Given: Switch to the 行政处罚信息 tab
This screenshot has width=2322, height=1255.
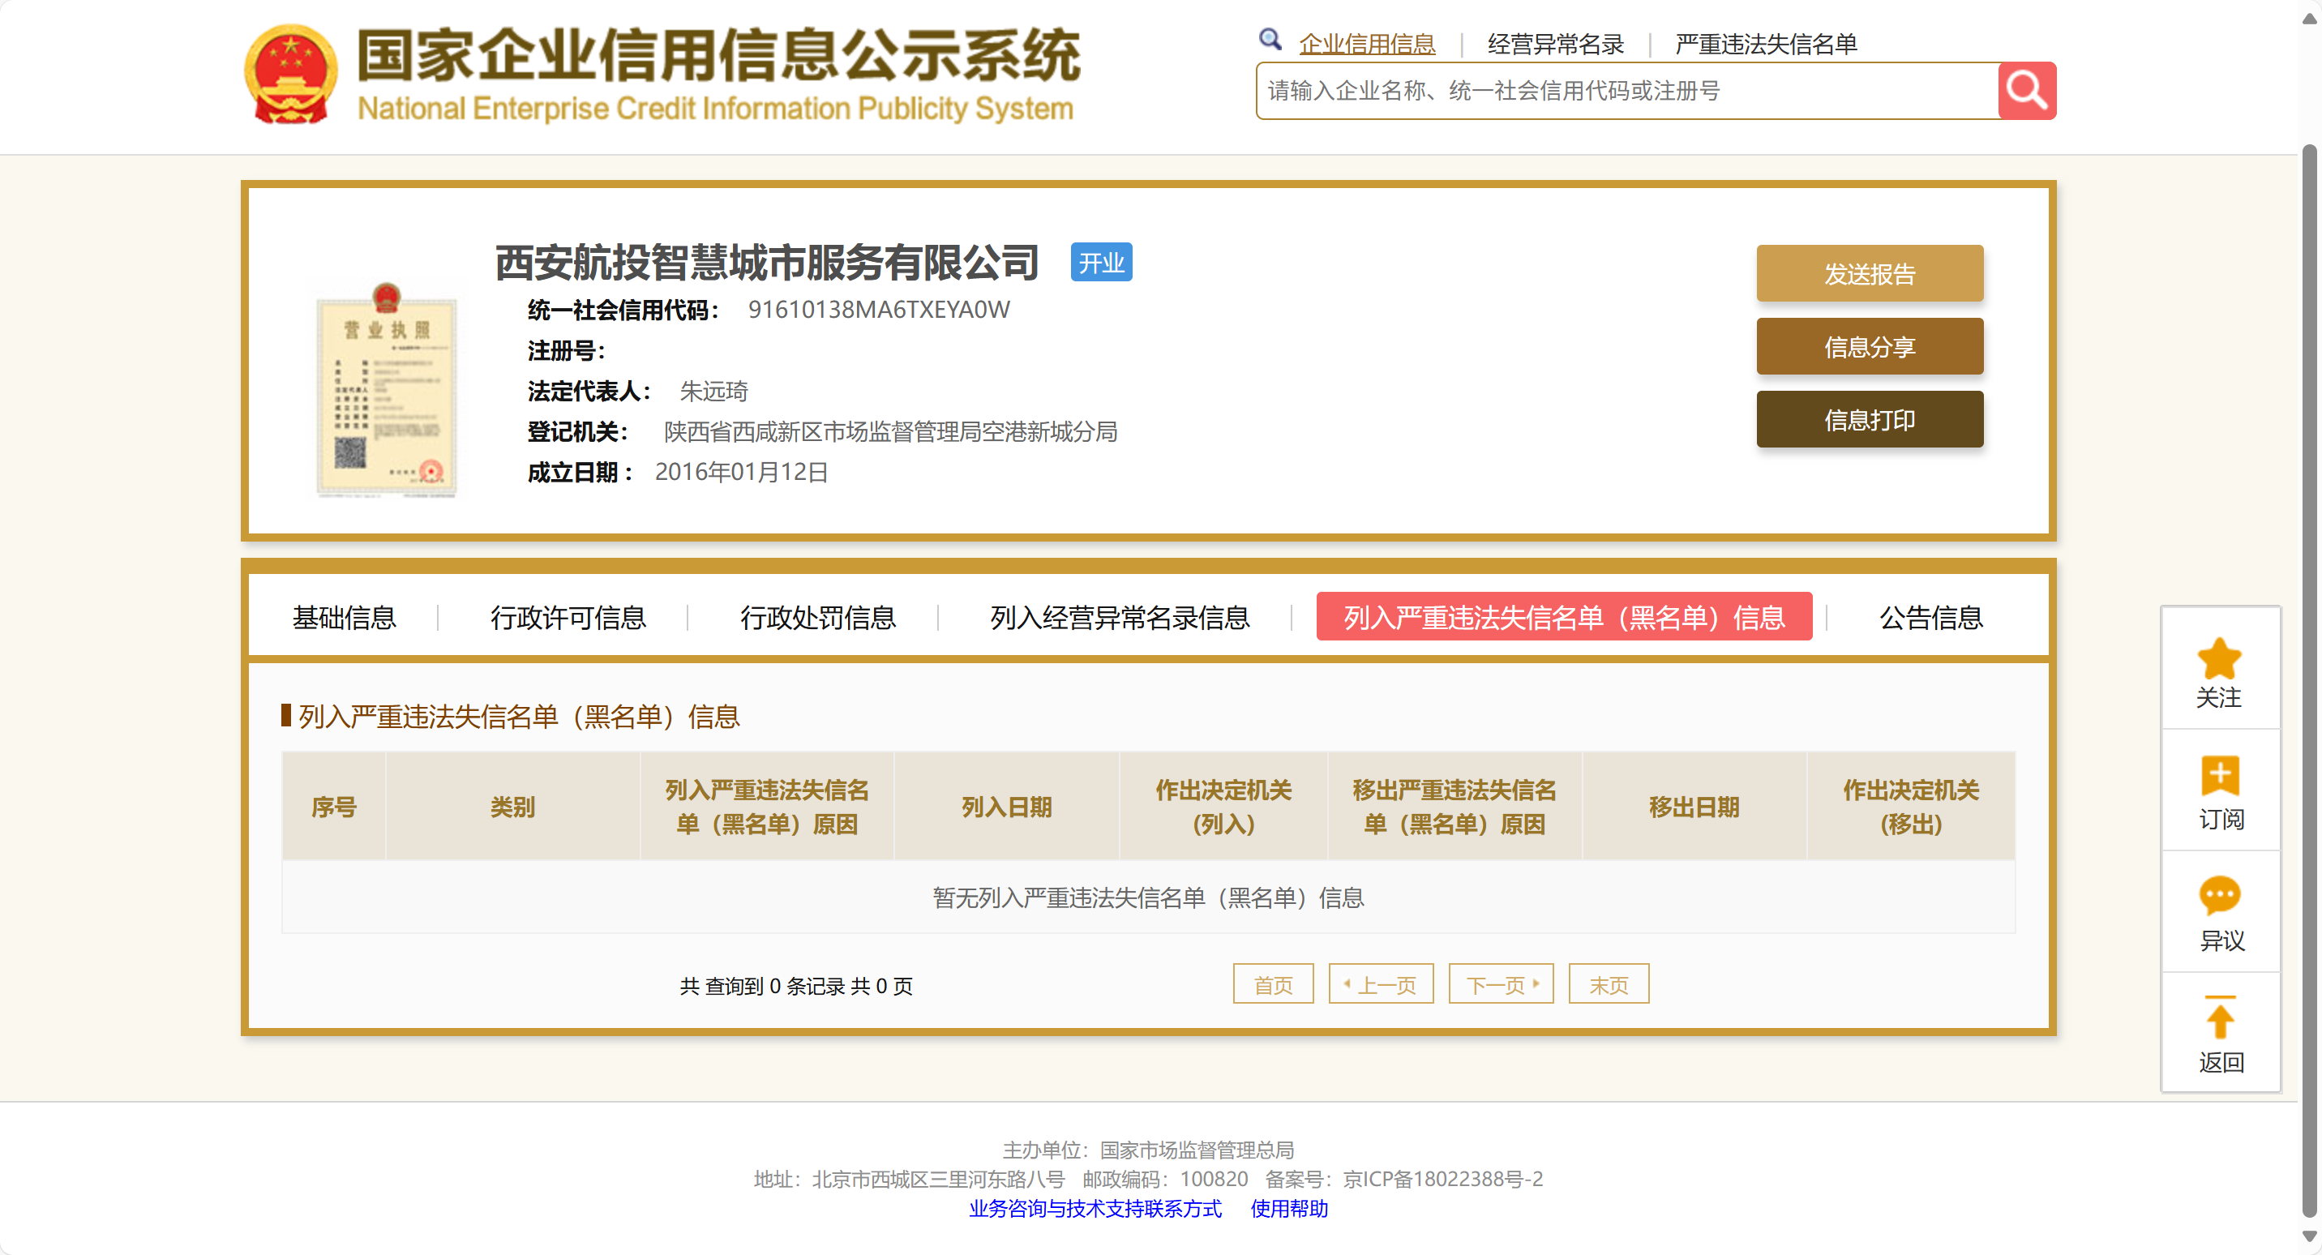Looking at the screenshot, I should point(817,618).
